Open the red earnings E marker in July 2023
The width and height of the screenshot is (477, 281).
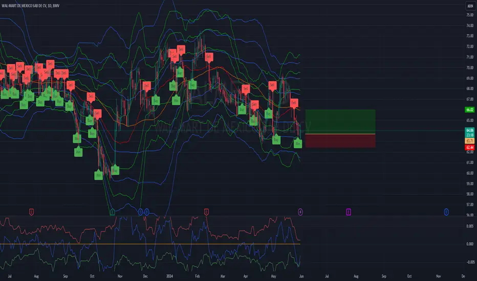(31, 212)
